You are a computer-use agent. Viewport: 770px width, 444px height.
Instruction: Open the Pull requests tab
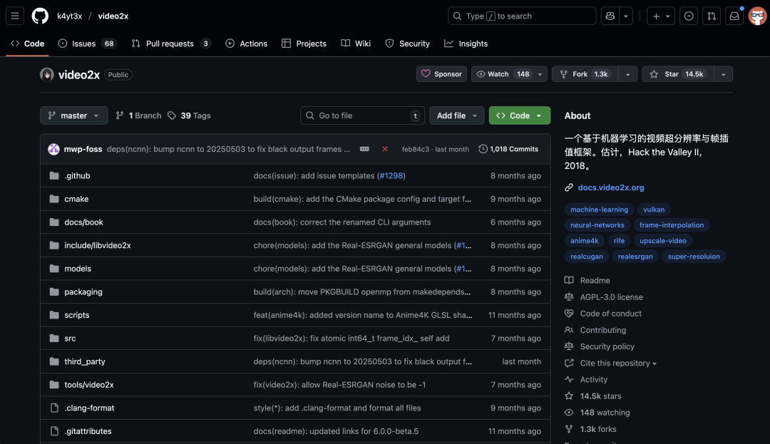point(171,43)
